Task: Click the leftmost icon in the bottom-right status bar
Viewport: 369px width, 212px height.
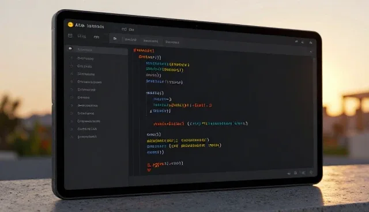Action: pos(289,173)
